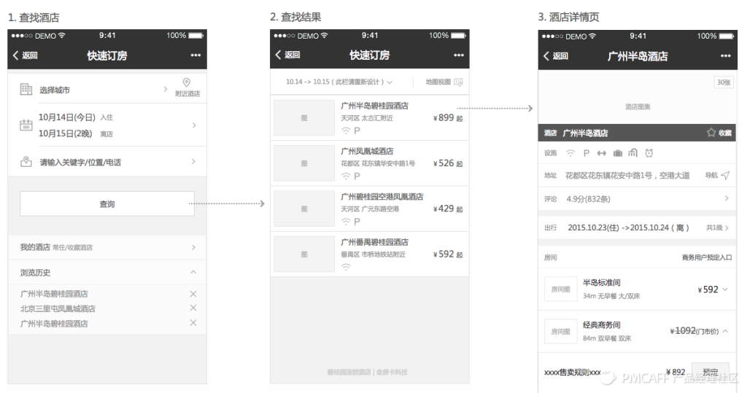Click the building icon next to 选择城市
This screenshot has width=747, height=393.
(26, 89)
